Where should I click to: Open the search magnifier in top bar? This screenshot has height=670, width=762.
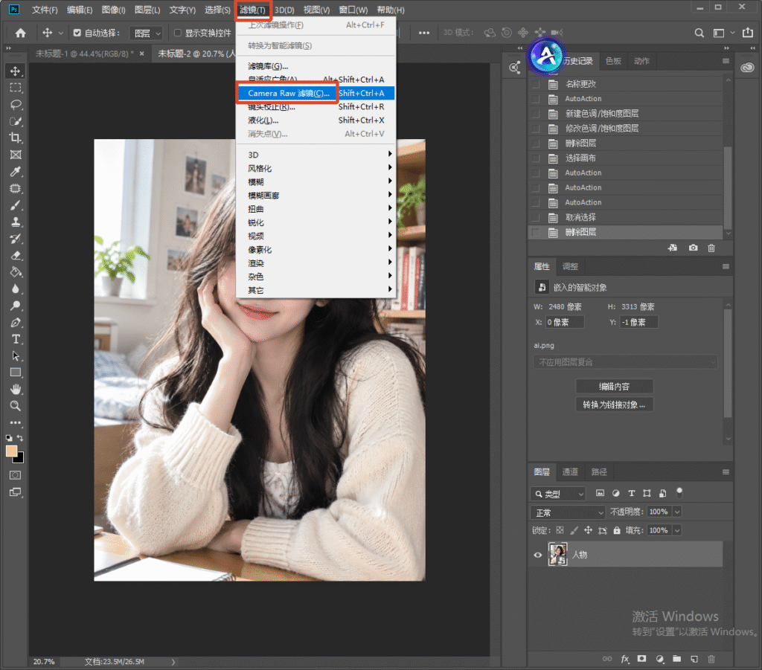tap(699, 33)
